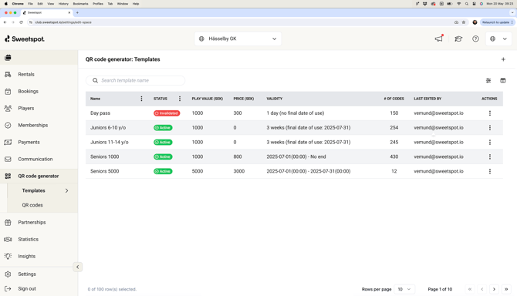
Task: Select the browser address bar URL
Action: [x=63, y=22]
